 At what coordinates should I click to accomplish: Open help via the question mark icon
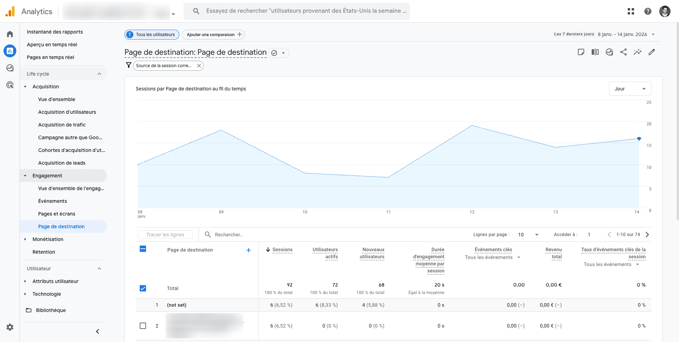click(648, 11)
